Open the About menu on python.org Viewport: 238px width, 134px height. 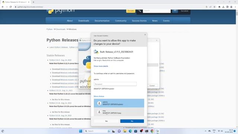click(70, 21)
